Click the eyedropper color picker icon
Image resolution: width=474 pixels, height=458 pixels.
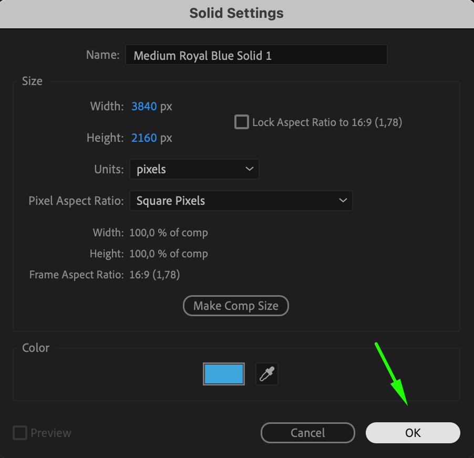point(266,374)
